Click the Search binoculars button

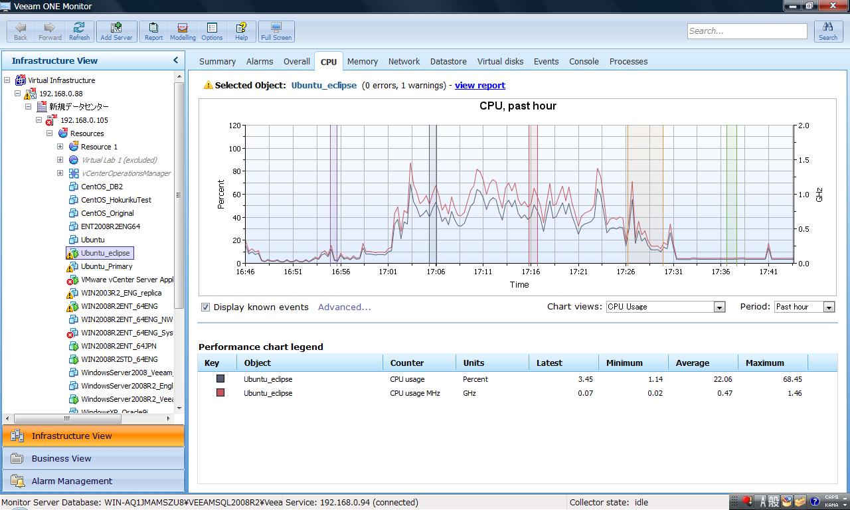[x=828, y=31]
